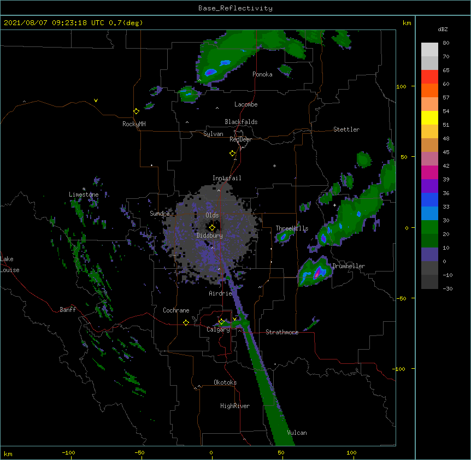Click the Ponoka city label
The image size is (471, 460).
pos(262,74)
